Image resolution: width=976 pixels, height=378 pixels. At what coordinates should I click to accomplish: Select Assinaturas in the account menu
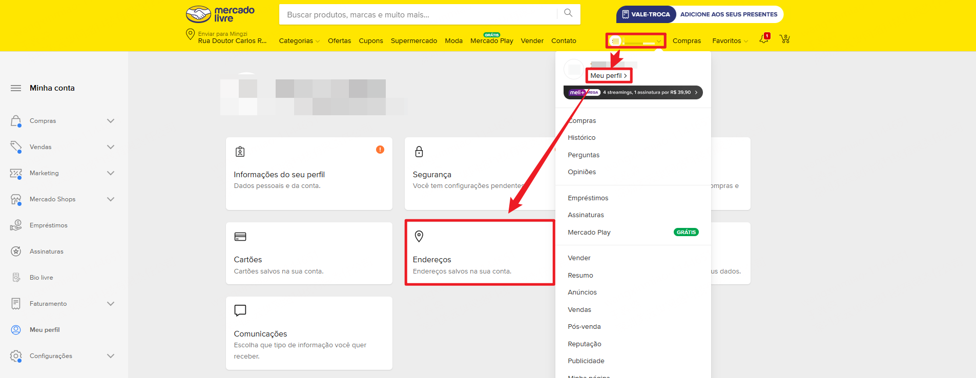(586, 215)
